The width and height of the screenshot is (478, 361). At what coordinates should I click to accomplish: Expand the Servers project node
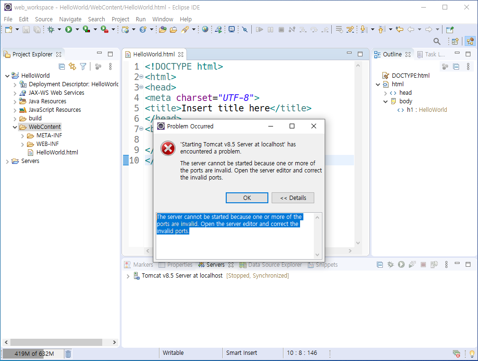pos(7,162)
